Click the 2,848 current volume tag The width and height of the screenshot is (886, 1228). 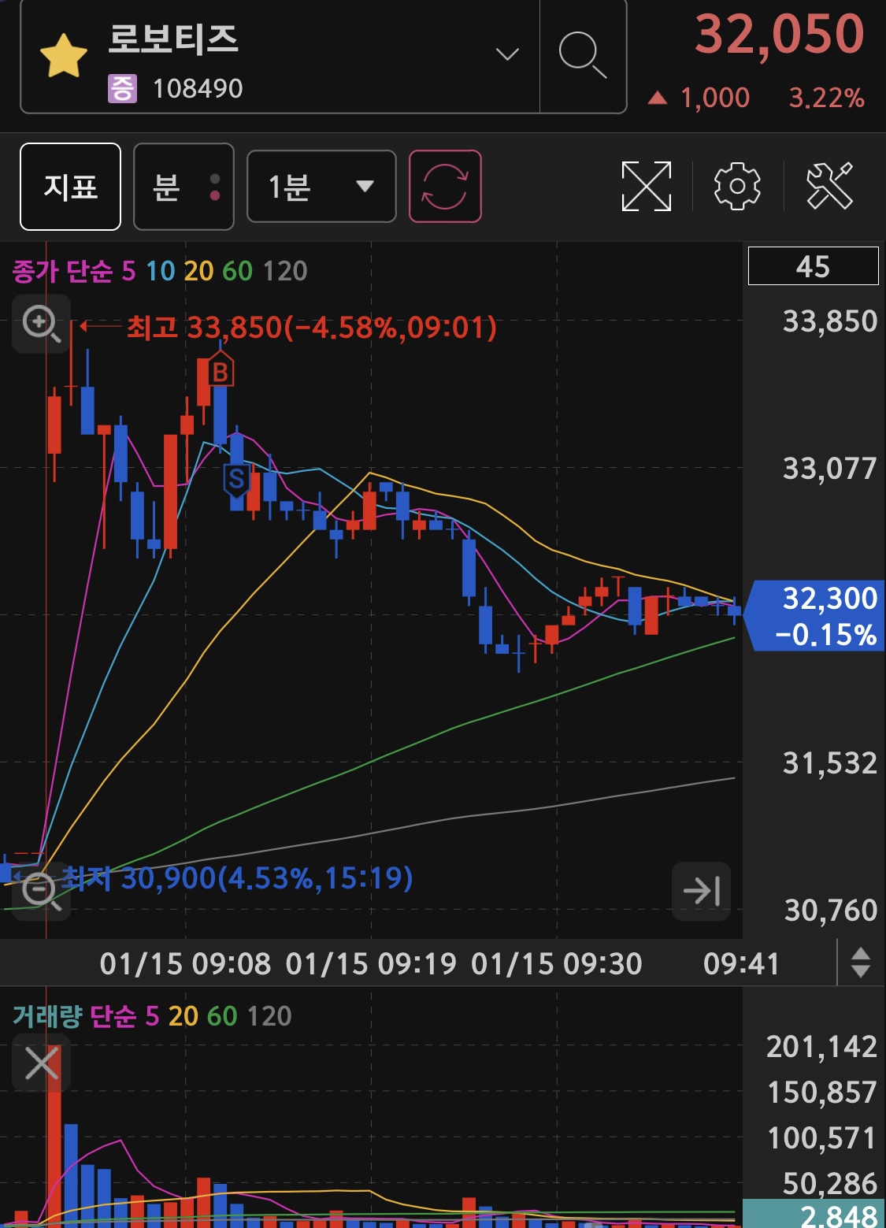(x=814, y=1214)
